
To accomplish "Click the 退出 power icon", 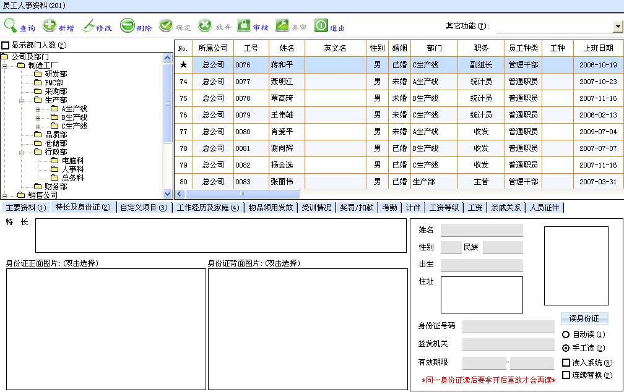I will (321, 25).
